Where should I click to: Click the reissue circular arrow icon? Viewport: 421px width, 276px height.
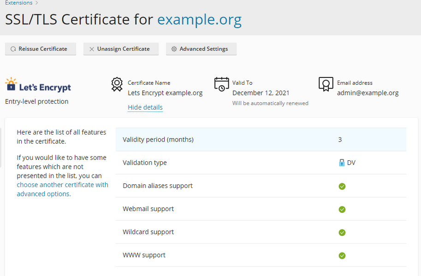tap(13, 49)
